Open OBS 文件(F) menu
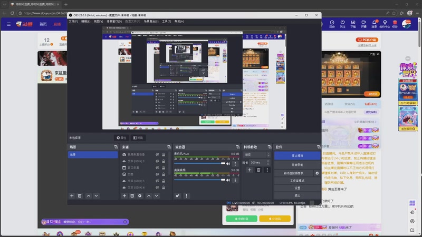This screenshot has height=237, width=422. pyautogui.click(x=73, y=21)
